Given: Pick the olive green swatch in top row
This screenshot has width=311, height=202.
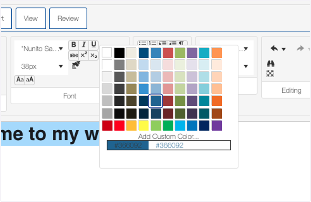Looking at the screenshot, I should [x=180, y=53].
